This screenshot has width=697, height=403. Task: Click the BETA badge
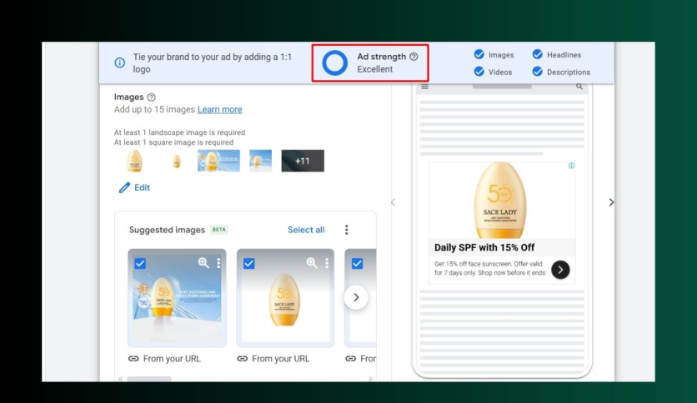[x=218, y=230]
